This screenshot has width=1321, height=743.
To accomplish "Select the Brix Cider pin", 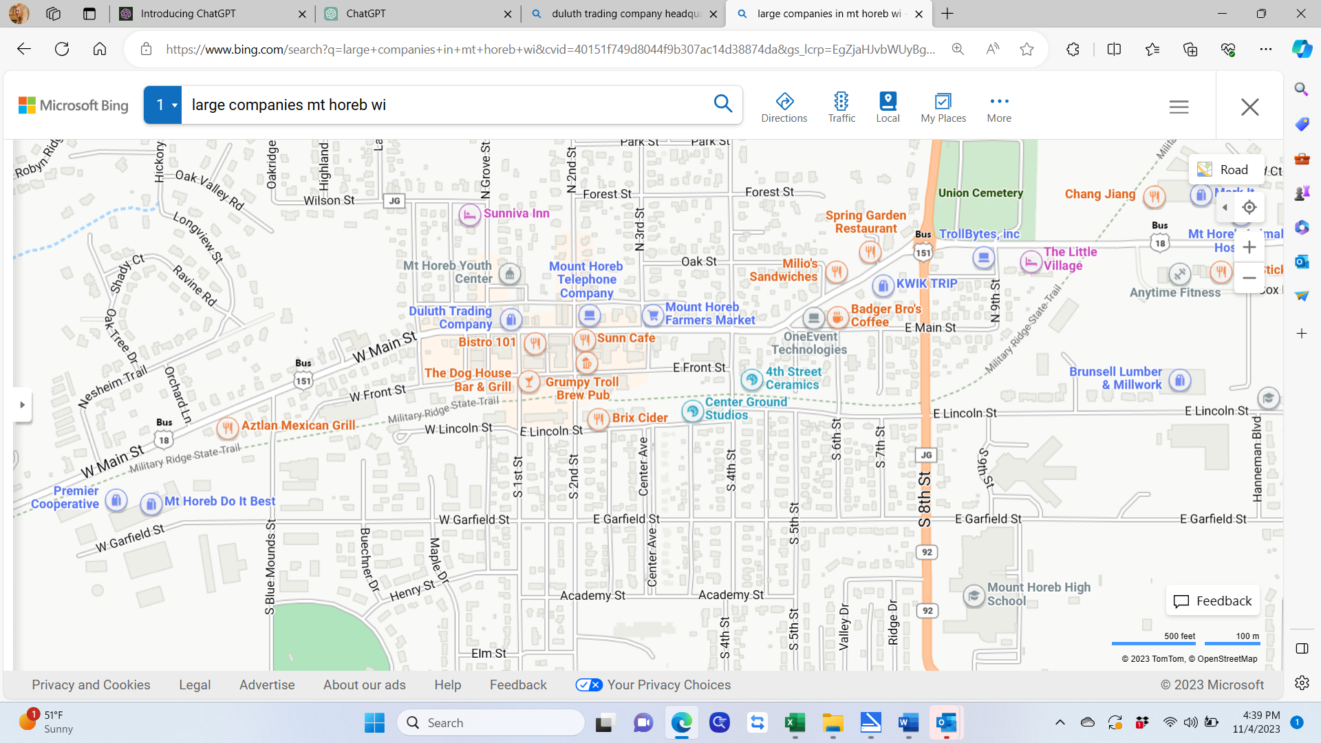I will [599, 418].
